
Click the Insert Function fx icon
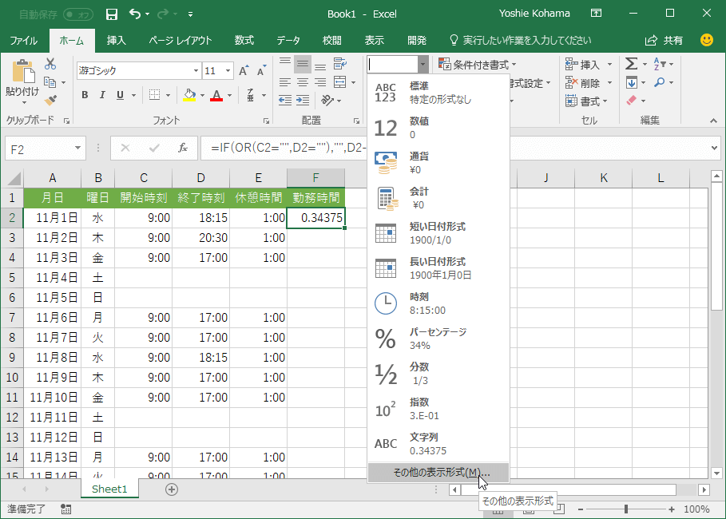[182, 148]
